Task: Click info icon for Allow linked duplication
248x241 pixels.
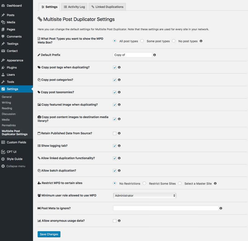Action: (119, 158)
